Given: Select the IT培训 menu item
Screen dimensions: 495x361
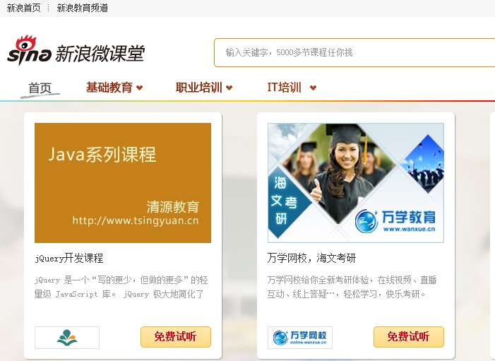Looking at the screenshot, I should coord(285,88).
